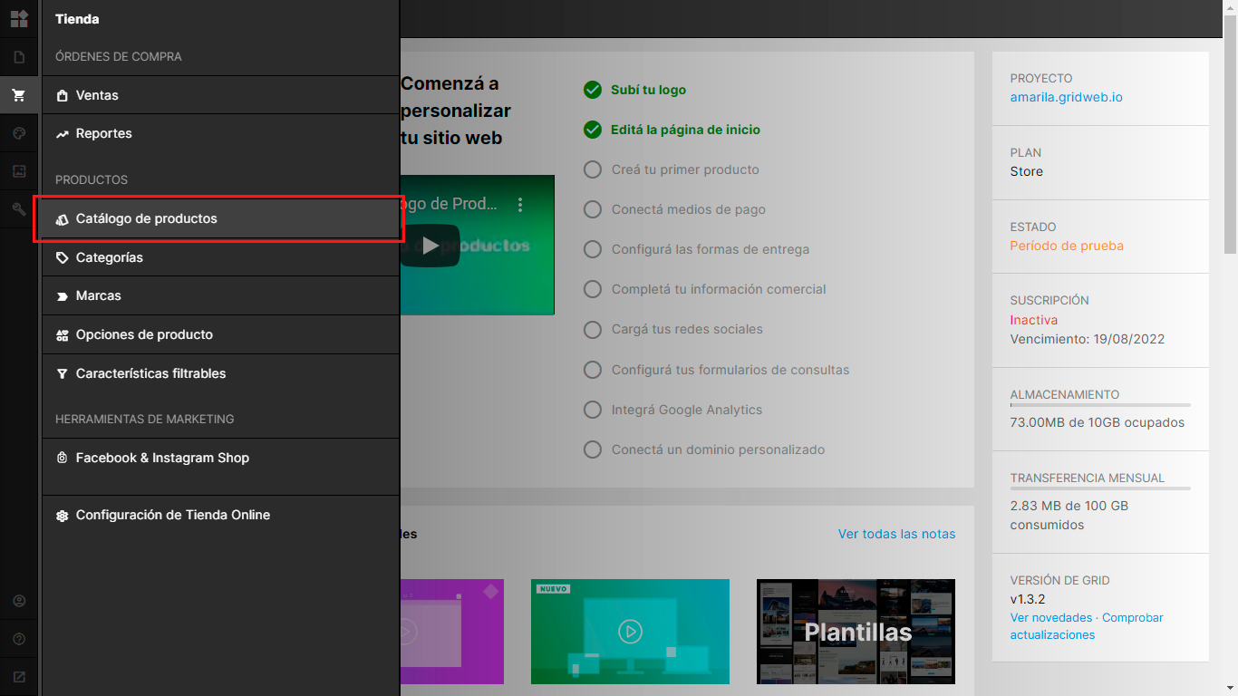Viewport: 1238px width, 696px height.
Task: Open the Plantillas thumbnail
Action: click(856, 632)
